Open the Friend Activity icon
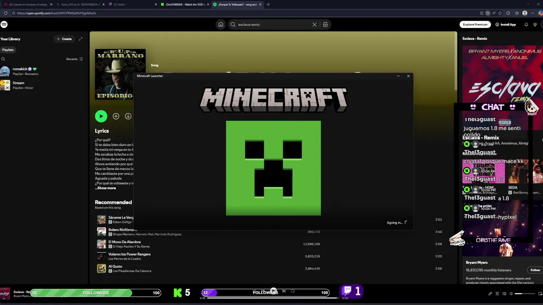This screenshot has height=305, width=543. (x=535, y=25)
